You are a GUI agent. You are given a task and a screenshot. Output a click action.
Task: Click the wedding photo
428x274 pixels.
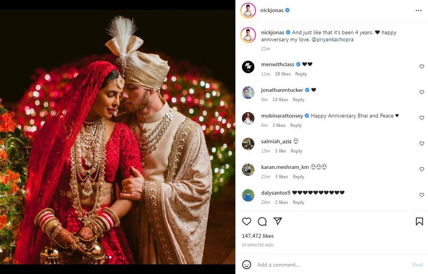pyautogui.click(x=117, y=136)
